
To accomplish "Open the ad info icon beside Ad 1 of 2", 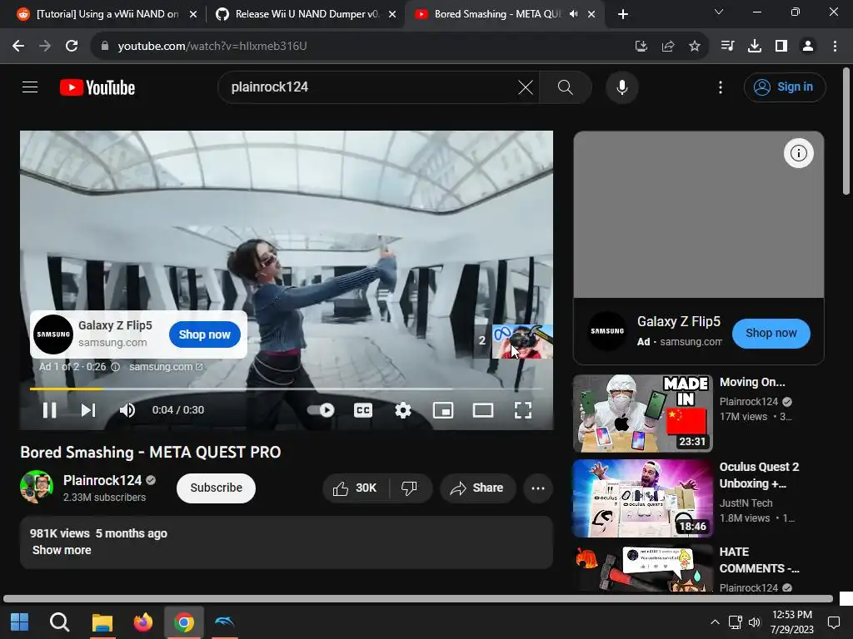I will click(115, 367).
